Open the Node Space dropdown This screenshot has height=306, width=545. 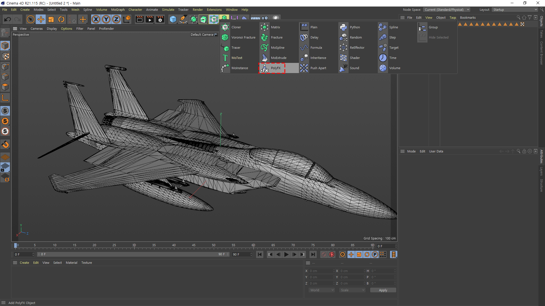click(x=447, y=10)
